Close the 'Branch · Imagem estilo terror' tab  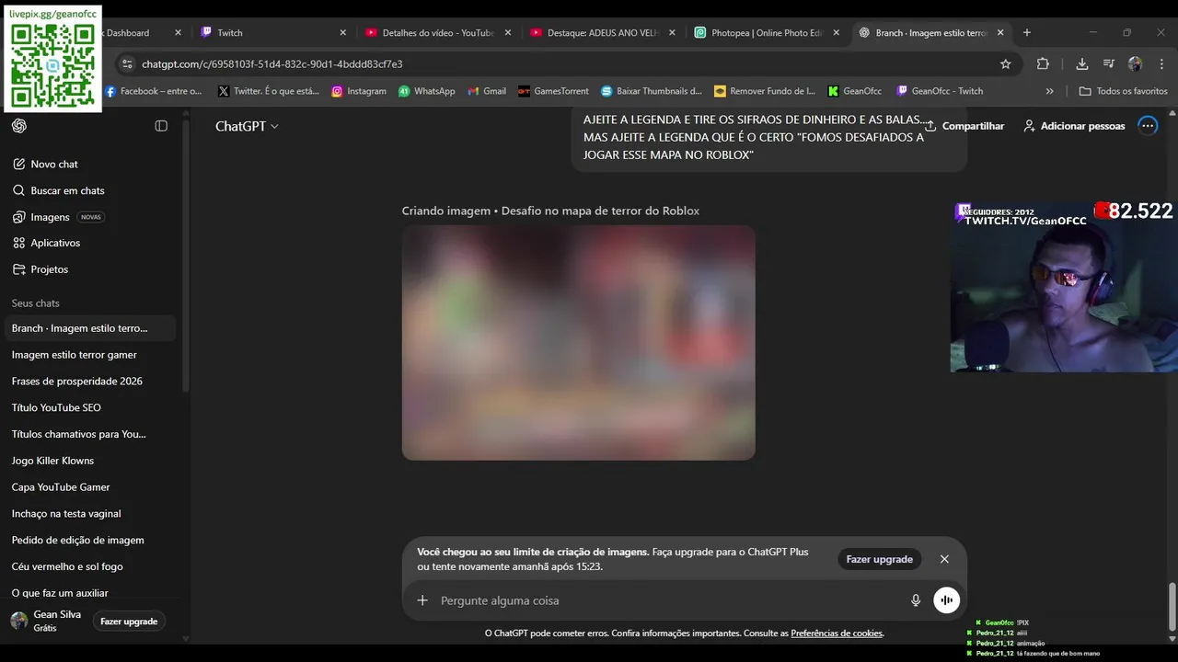tap(1000, 32)
